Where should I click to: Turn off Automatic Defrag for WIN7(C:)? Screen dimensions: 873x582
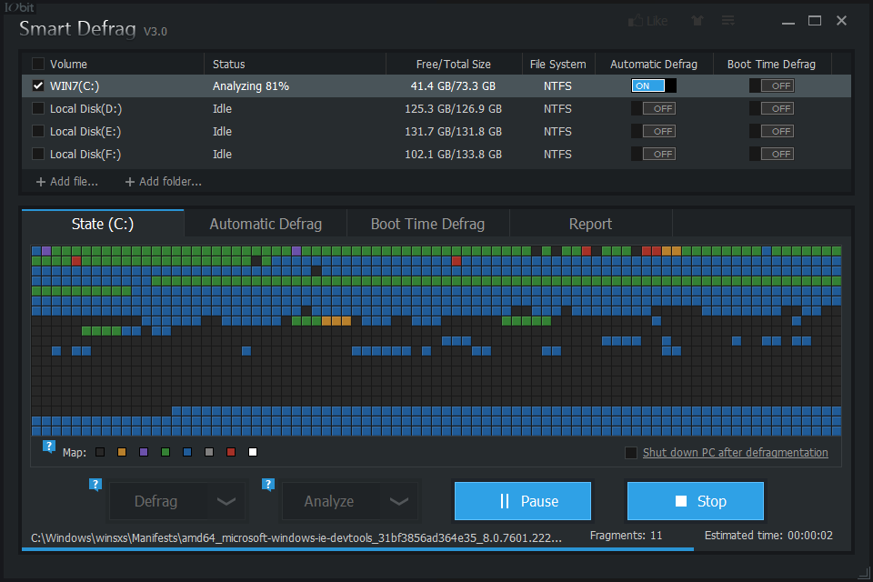point(654,85)
